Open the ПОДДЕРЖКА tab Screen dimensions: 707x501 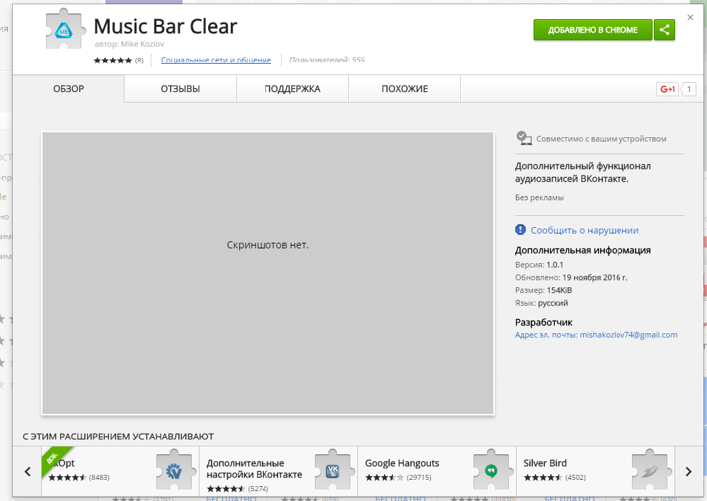(292, 89)
